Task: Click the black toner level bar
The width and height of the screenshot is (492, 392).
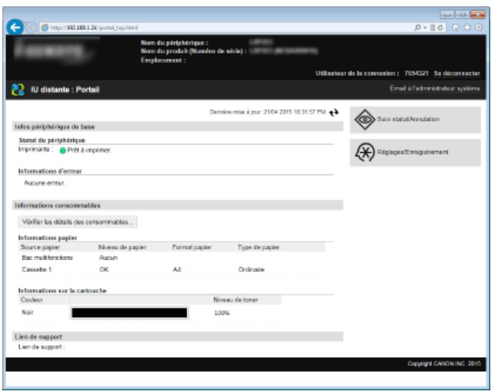Action: pos(129,313)
